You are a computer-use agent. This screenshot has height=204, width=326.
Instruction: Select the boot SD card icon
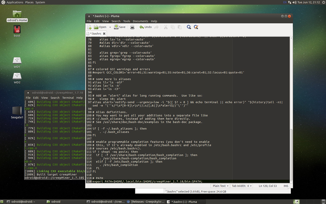point(17,31)
